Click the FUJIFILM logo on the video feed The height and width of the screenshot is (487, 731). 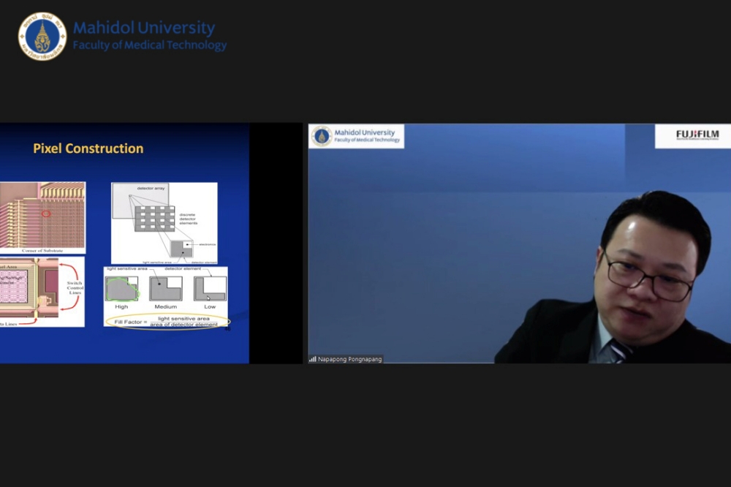(x=697, y=135)
